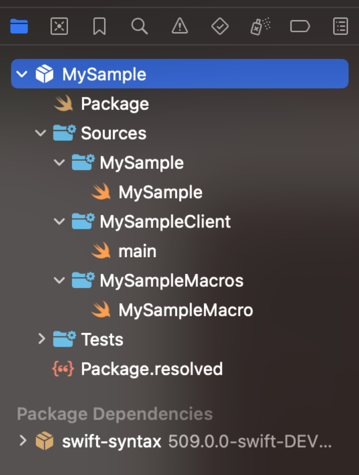
Task: Select the MySampleMacro Swift file
Action: 172,310
